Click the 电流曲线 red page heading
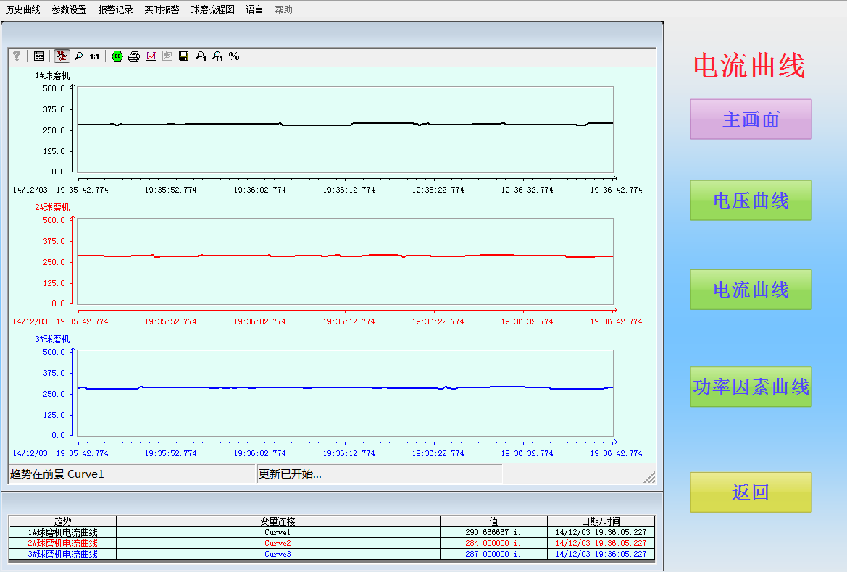This screenshot has height=572, width=847. click(749, 66)
